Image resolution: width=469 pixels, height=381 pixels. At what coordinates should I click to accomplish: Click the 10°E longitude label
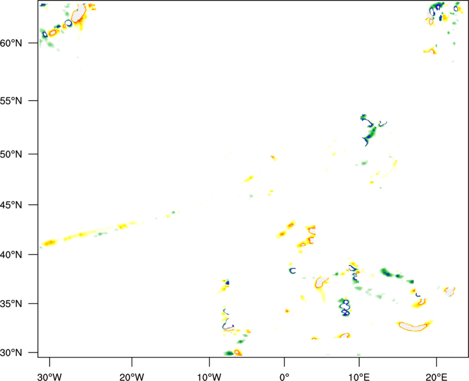[359, 377]
